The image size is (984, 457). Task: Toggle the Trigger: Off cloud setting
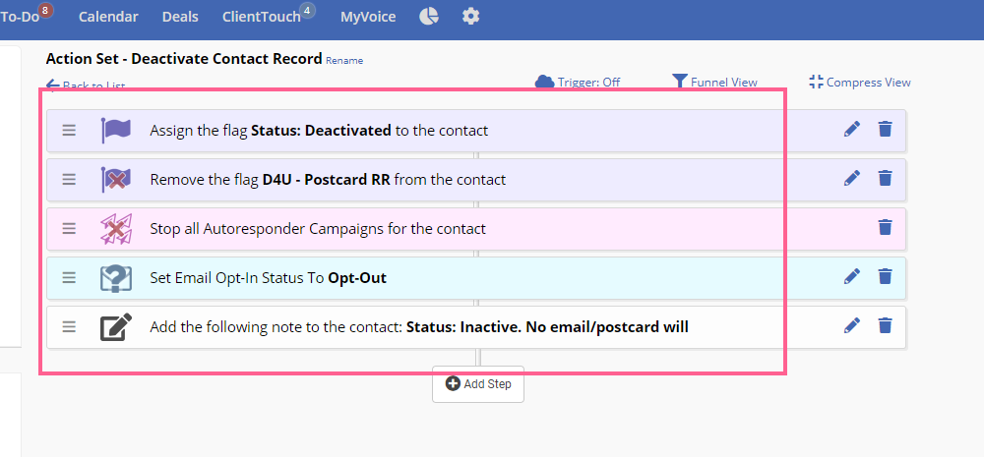click(x=578, y=83)
